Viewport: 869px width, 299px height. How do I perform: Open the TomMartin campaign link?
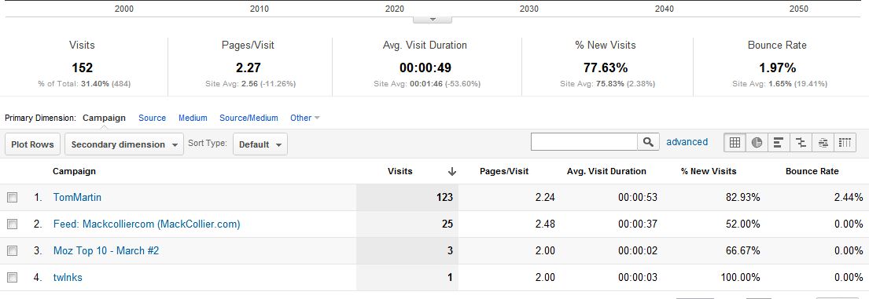click(77, 197)
